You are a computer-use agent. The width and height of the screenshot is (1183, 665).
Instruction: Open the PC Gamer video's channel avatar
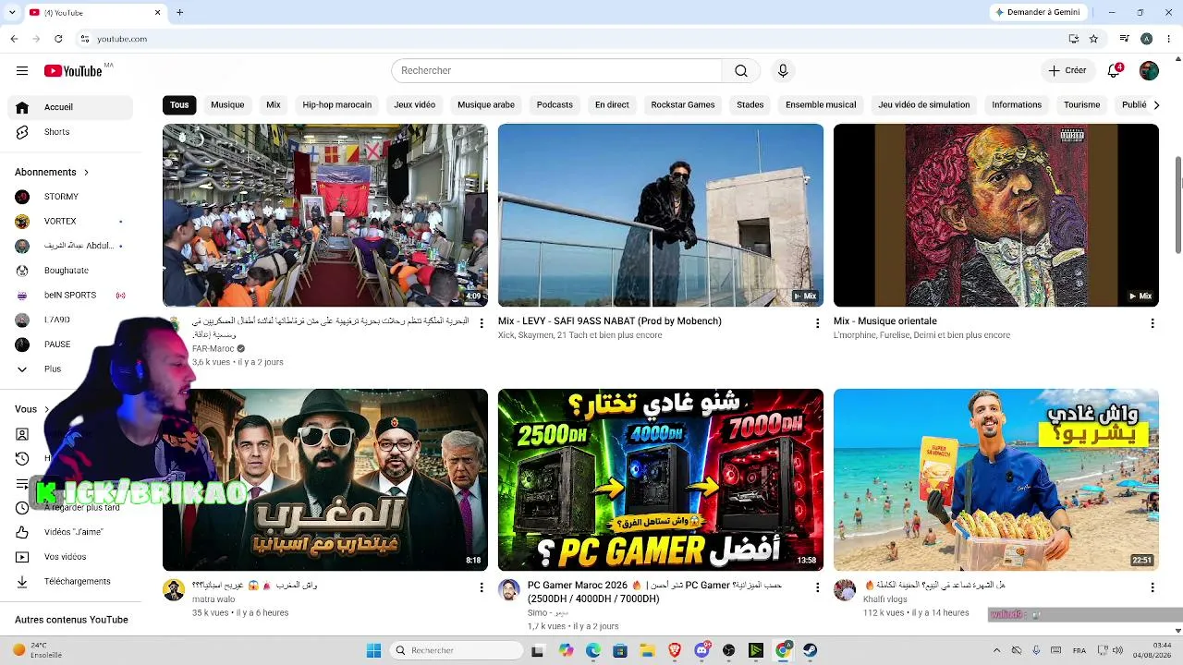click(x=509, y=590)
